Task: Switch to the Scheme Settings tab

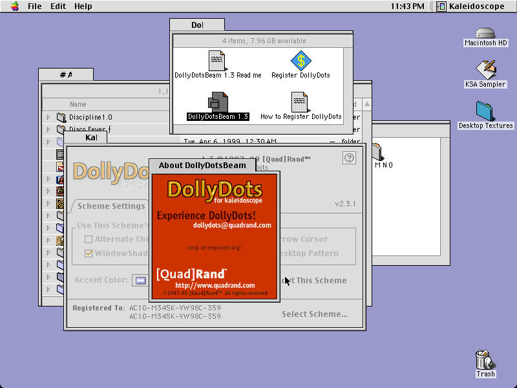Action: (x=111, y=206)
